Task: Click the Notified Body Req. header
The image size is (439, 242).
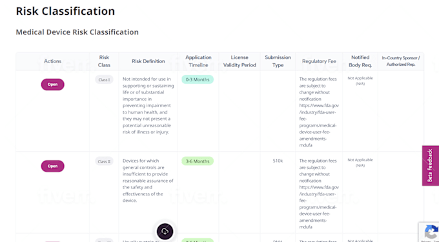Action: [x=360, y=61]
